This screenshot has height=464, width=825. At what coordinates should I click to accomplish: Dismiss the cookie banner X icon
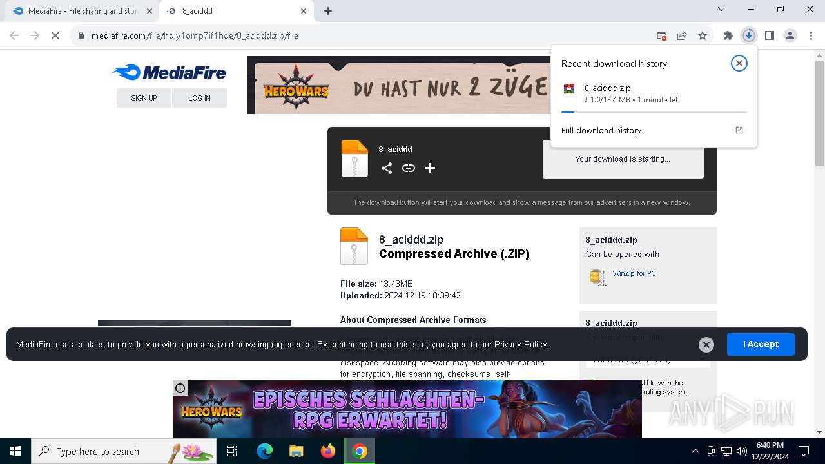click(706, 345)
